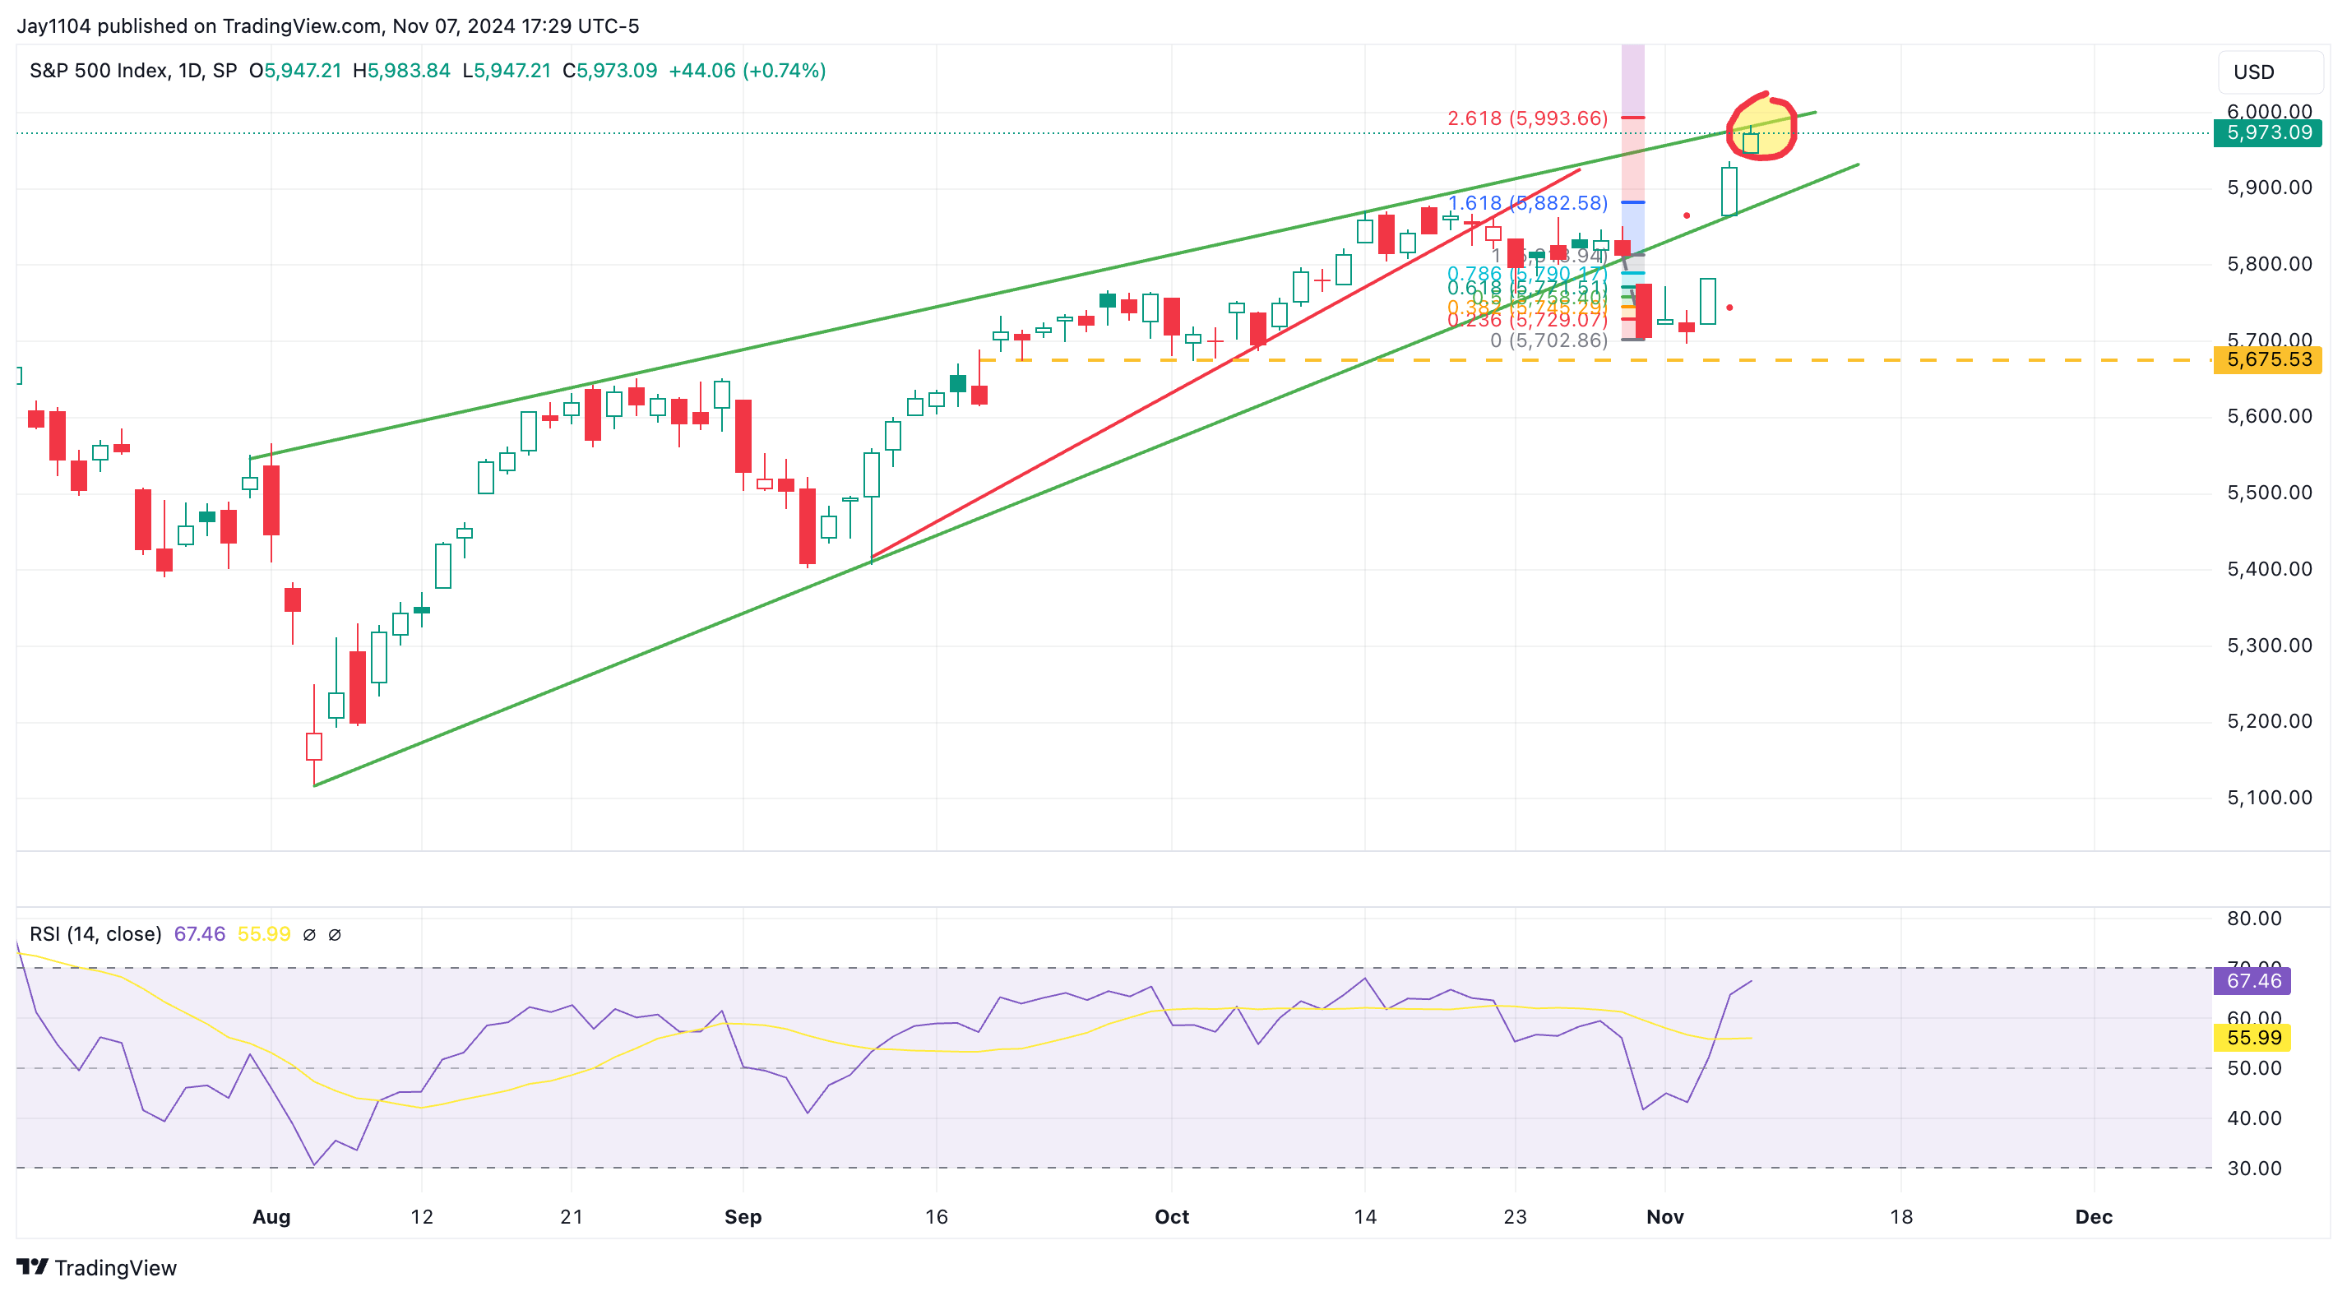2347x1296 pixels.
Task: Click the orange price label 5,675.53
Action: [x=2268, y=359]
